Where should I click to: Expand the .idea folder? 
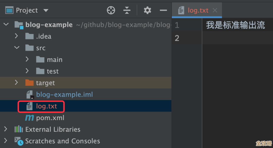click(x=17, y=36)
